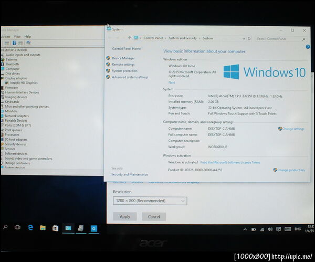
Task: Open Store icon on taskbar
Action: tap(55, 228)
